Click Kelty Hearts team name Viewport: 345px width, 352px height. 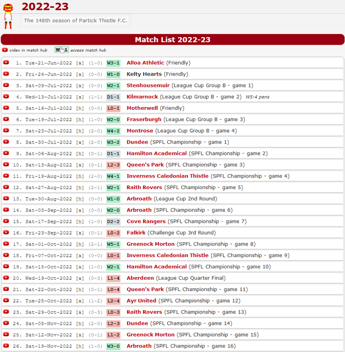(x=144, y=74)
